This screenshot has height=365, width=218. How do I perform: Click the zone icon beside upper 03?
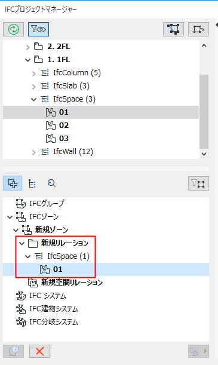pyautogui.click(x=51, y=139)
